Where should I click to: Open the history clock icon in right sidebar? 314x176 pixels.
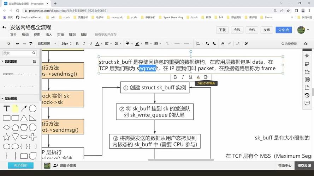307,95
